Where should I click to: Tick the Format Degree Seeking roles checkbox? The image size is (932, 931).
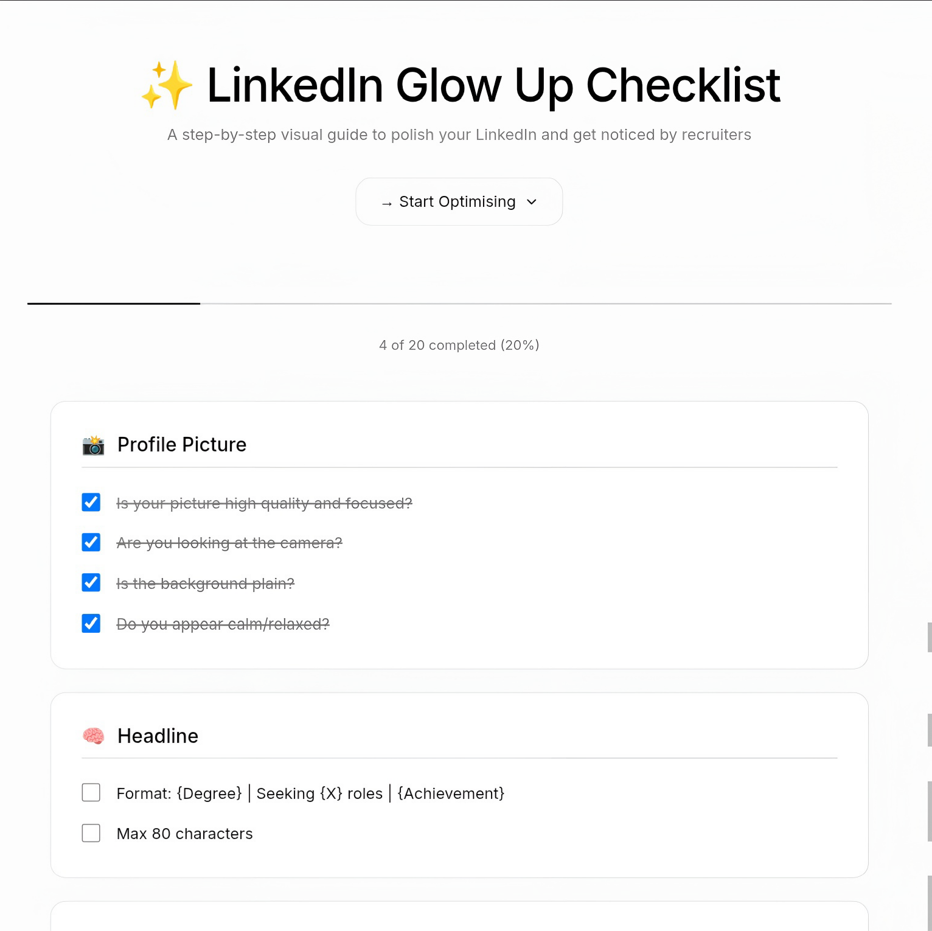click(91, 792)
